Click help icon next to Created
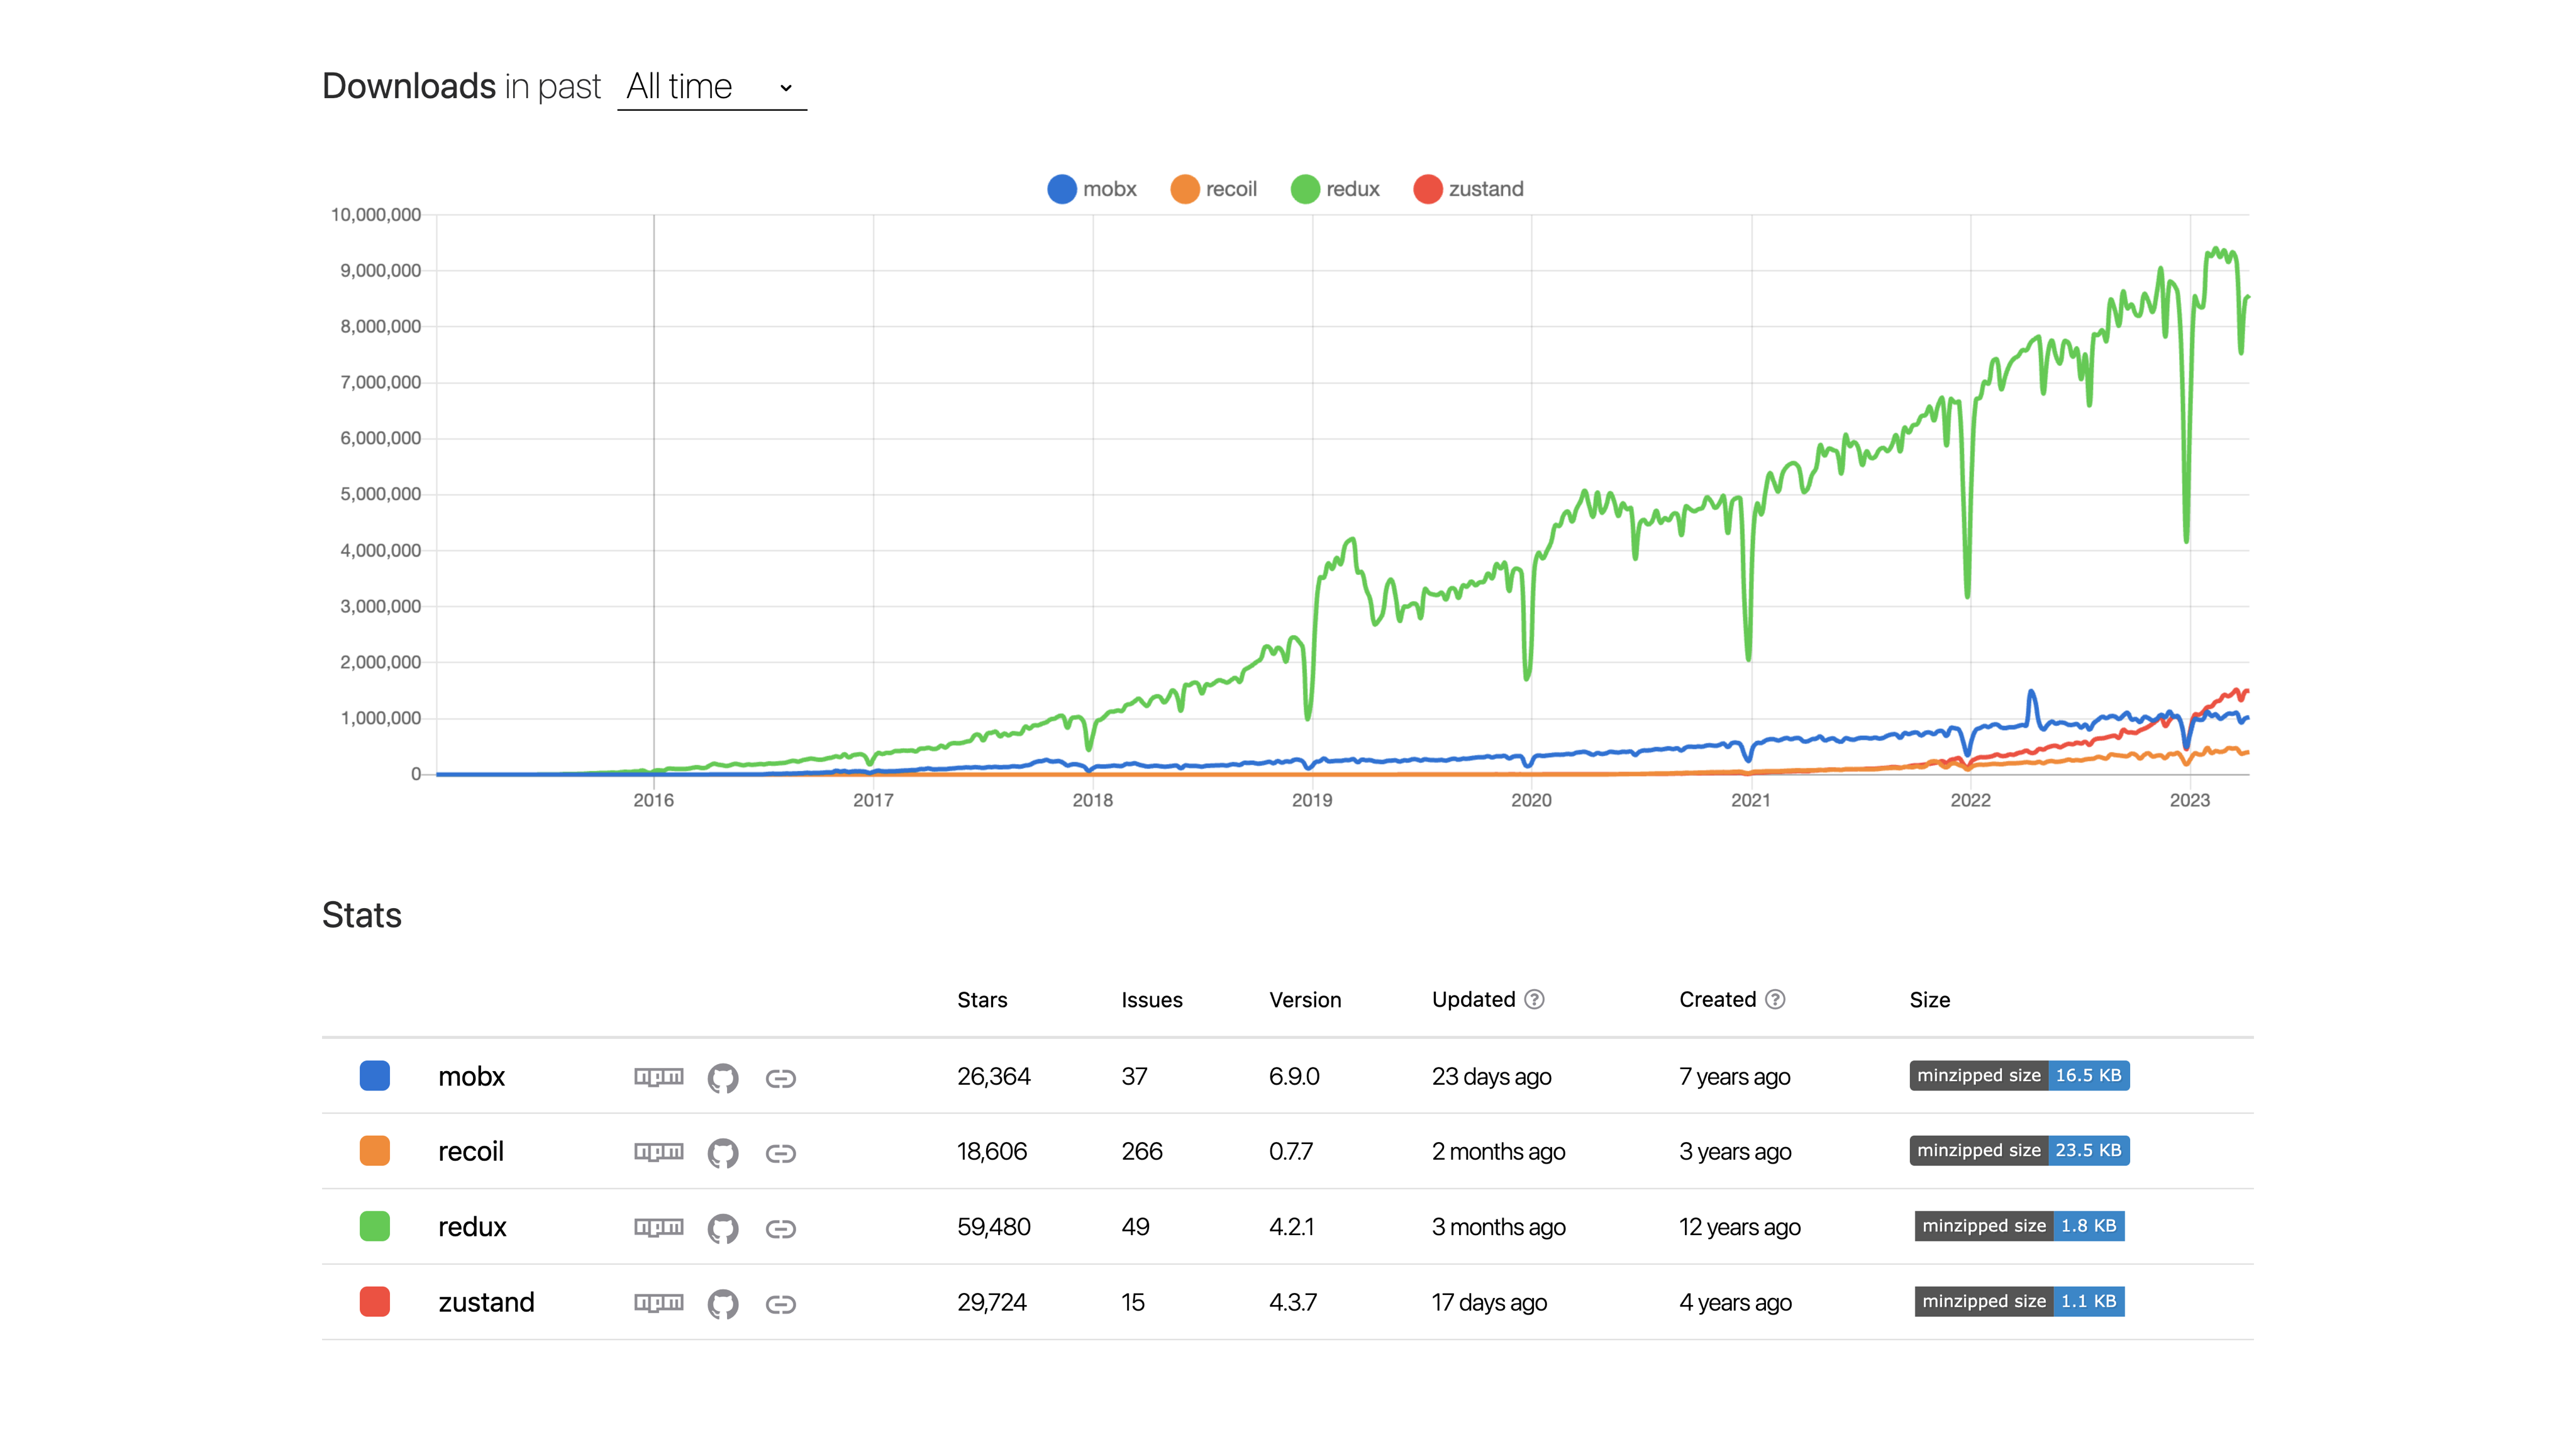The image size is (2576, 1449). click(x=1774, y=999)
